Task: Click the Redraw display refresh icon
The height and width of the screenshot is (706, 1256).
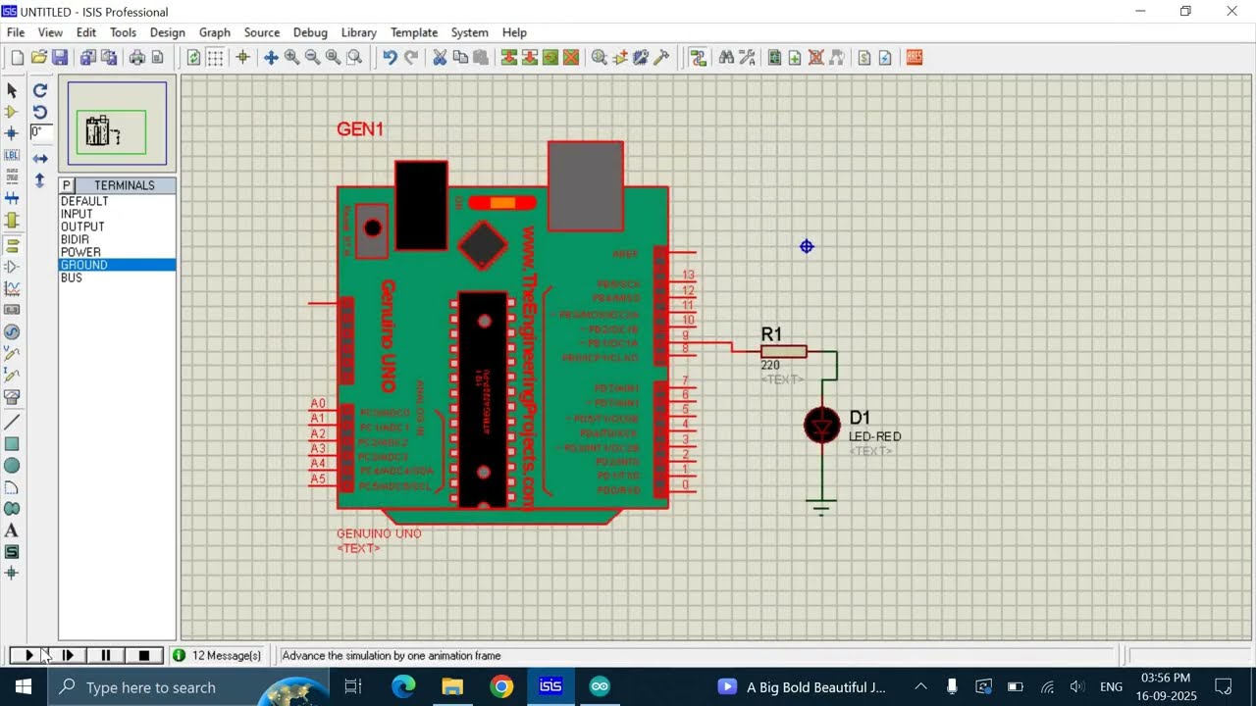Action: point(193,58)
